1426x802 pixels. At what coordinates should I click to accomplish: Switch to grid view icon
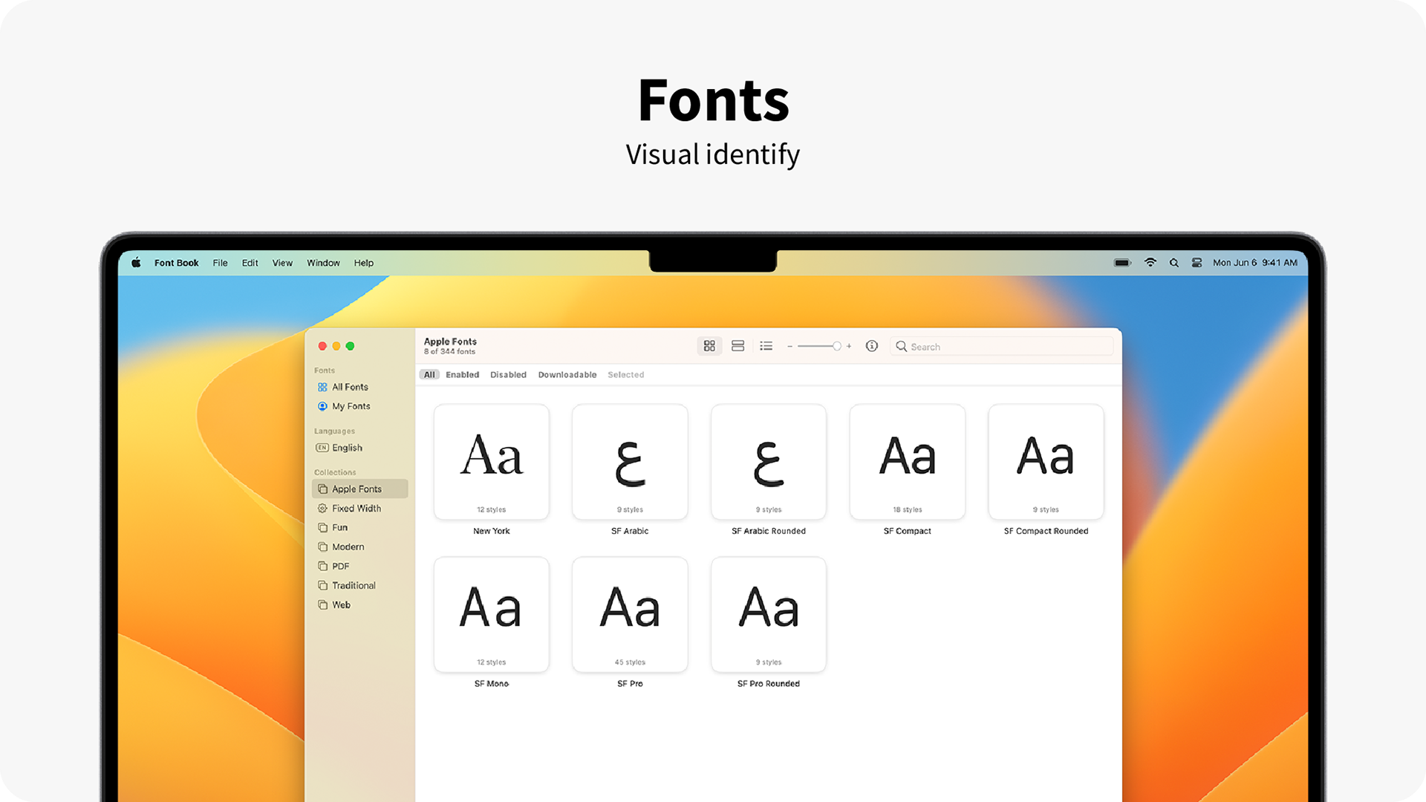click(x=709, y=346)
